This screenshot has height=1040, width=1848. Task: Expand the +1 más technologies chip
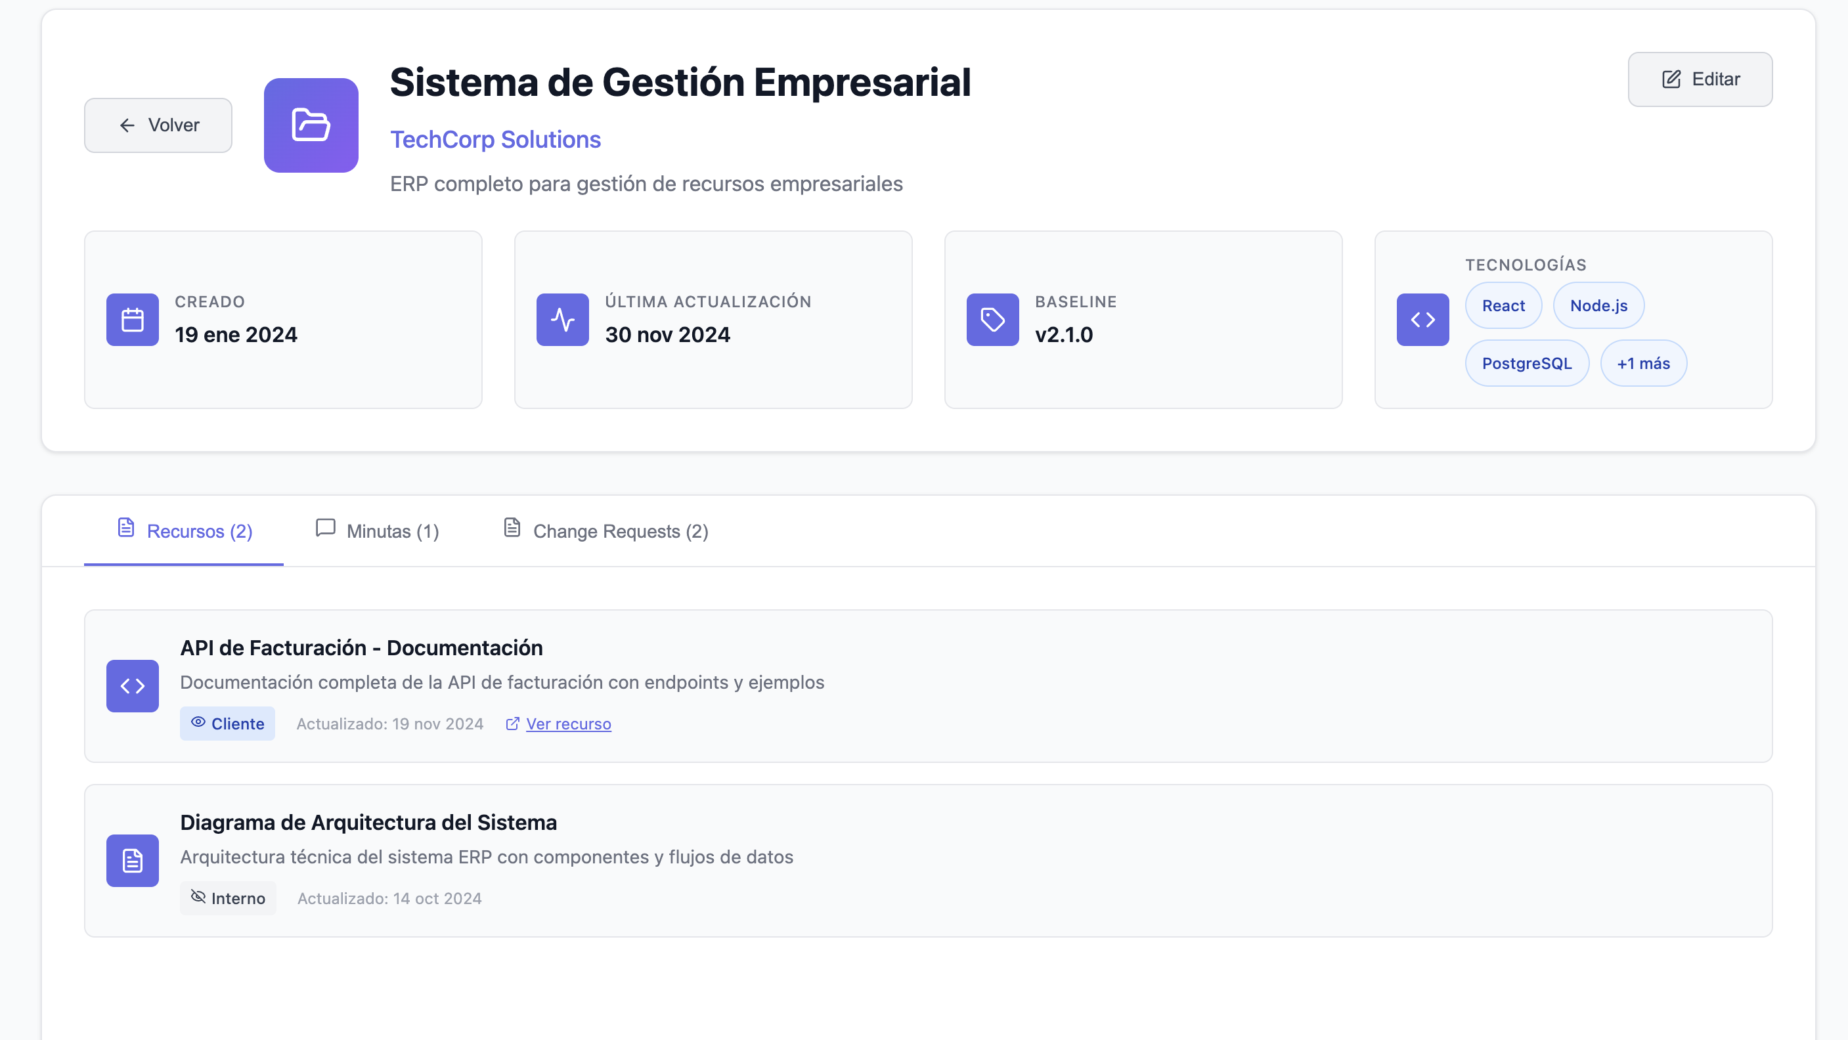coord(1643,364)
